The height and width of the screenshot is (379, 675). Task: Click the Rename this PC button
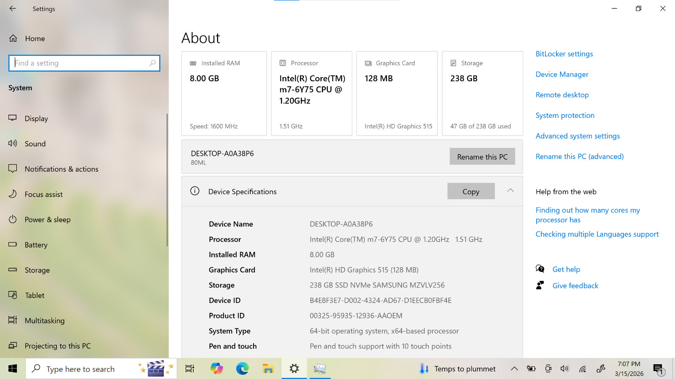(482, 157)
